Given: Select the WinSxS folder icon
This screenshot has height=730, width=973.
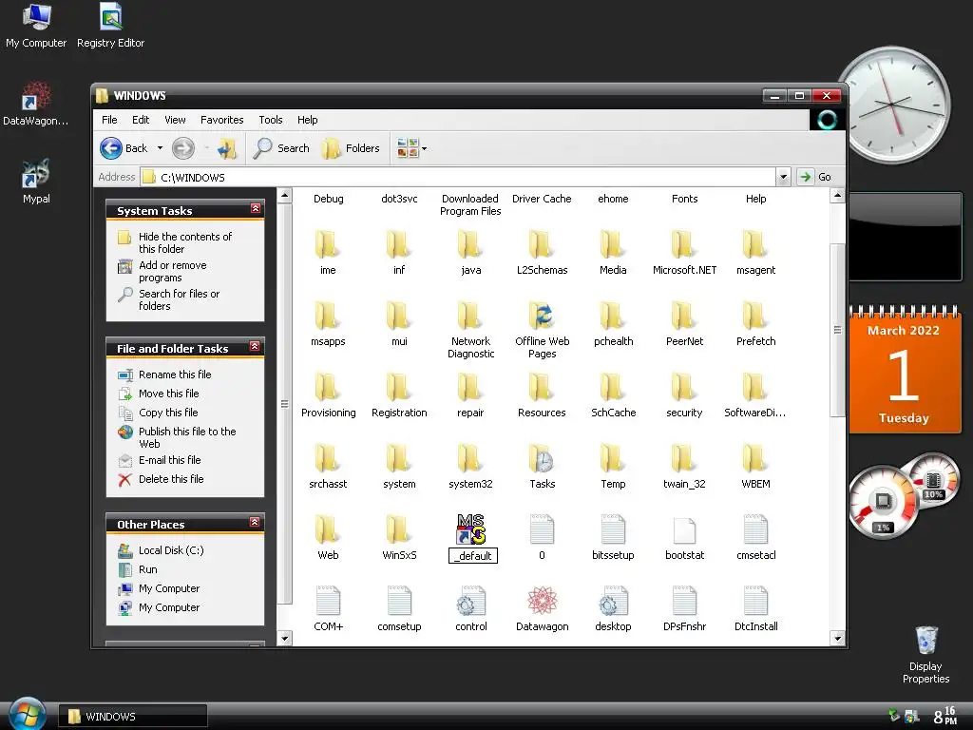Looking at the screenshot, I should tap(398, 530).
